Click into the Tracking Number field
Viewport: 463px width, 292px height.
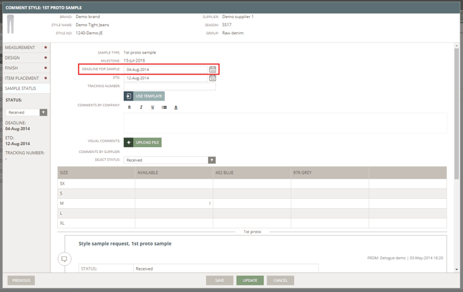(x=170, y=87)
